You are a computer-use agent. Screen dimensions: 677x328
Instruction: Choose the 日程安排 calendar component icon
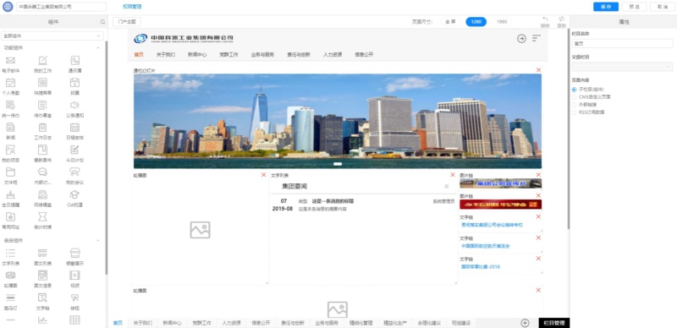pyautogui.click(x=74, y=128)
